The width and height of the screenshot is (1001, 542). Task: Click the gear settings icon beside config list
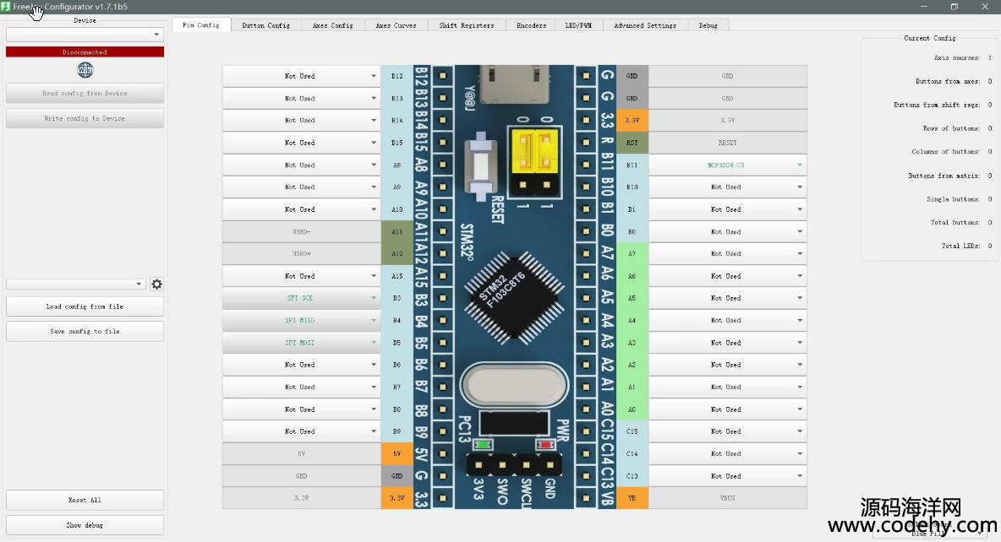point(156,285)
